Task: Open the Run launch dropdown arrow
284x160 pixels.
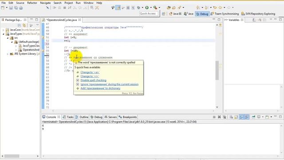Action: coord(151,8)
